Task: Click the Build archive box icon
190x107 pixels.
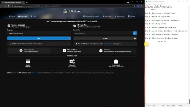Action: [x=28, y=62]
